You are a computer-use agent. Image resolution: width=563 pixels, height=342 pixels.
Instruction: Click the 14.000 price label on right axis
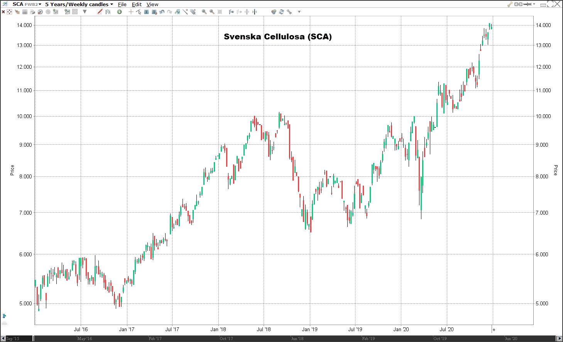543,25
